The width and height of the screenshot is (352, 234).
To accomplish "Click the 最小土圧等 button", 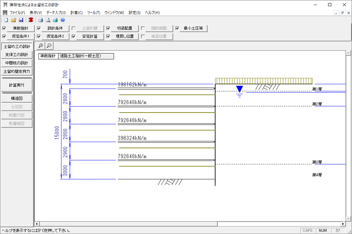I will click(x=194, y=28).
